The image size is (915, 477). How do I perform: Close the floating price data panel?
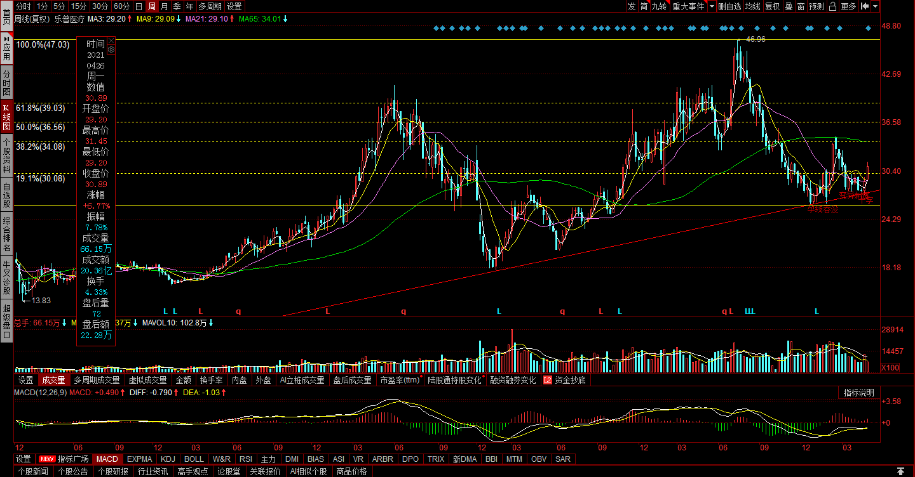pyautogui.click(x=111, y=40)
